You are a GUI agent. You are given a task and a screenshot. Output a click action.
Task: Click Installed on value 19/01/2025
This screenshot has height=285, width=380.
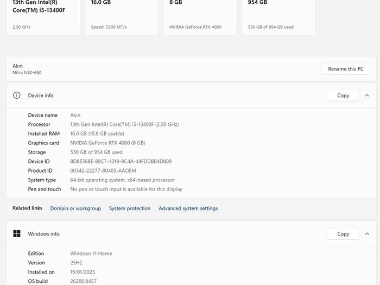(83, 272)
